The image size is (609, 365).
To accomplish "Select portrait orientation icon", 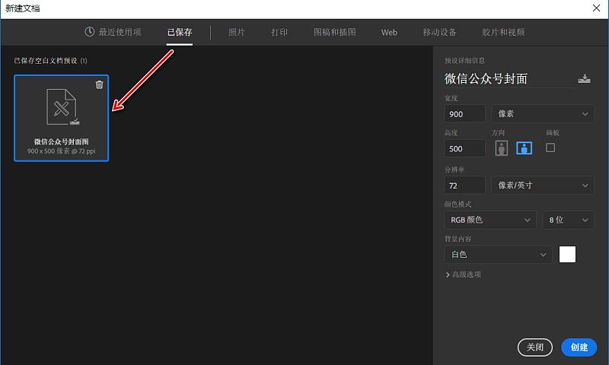I will (x=502, y=148).
